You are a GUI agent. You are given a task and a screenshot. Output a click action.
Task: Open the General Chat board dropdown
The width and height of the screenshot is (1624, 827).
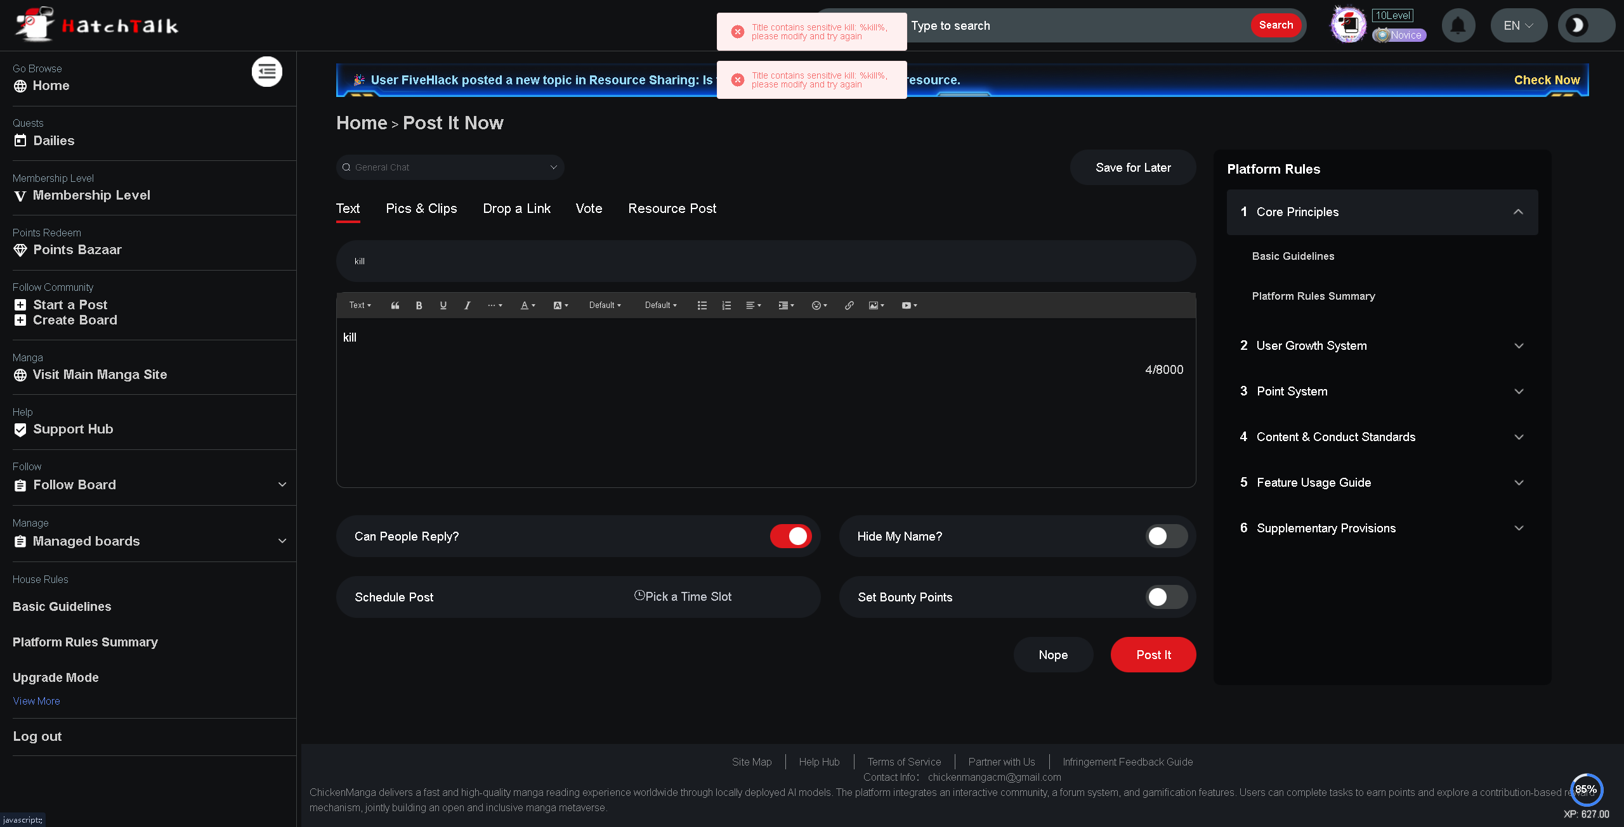coord(450,167)
